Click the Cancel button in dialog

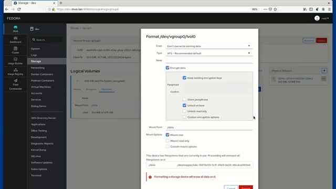tap(231, 187)
